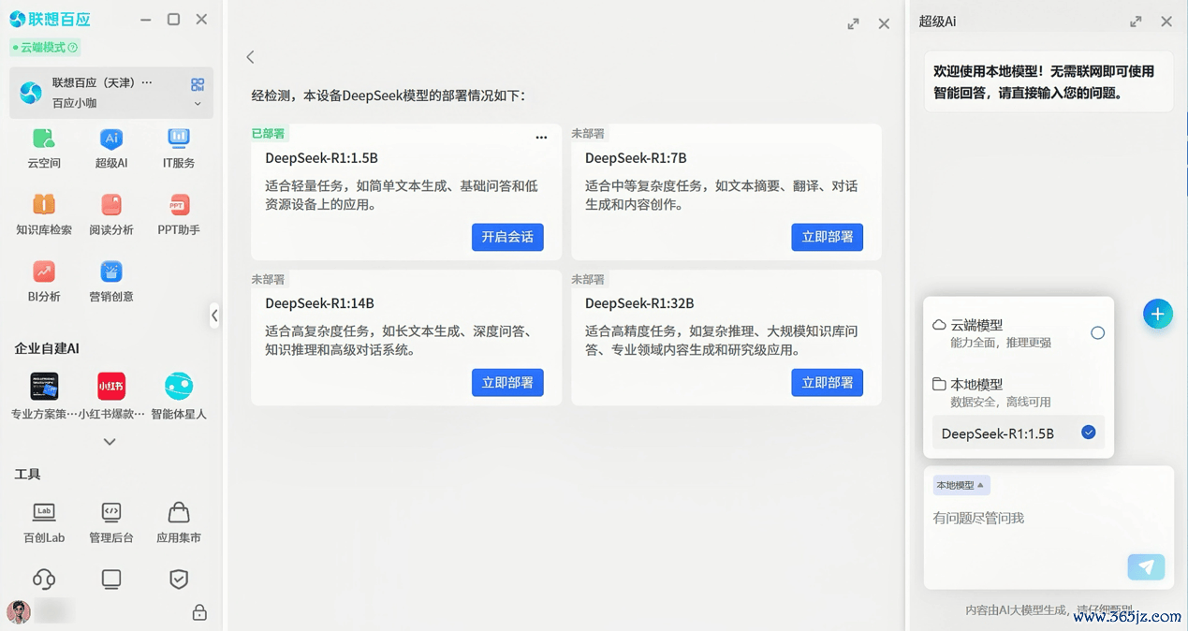Collapse the left sidebar with arrow handle

pos(214,315)
